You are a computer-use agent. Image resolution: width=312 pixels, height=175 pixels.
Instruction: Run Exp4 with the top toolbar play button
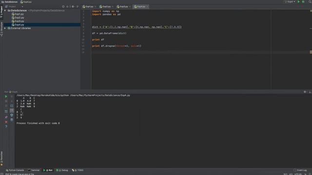tap(298, 2)
